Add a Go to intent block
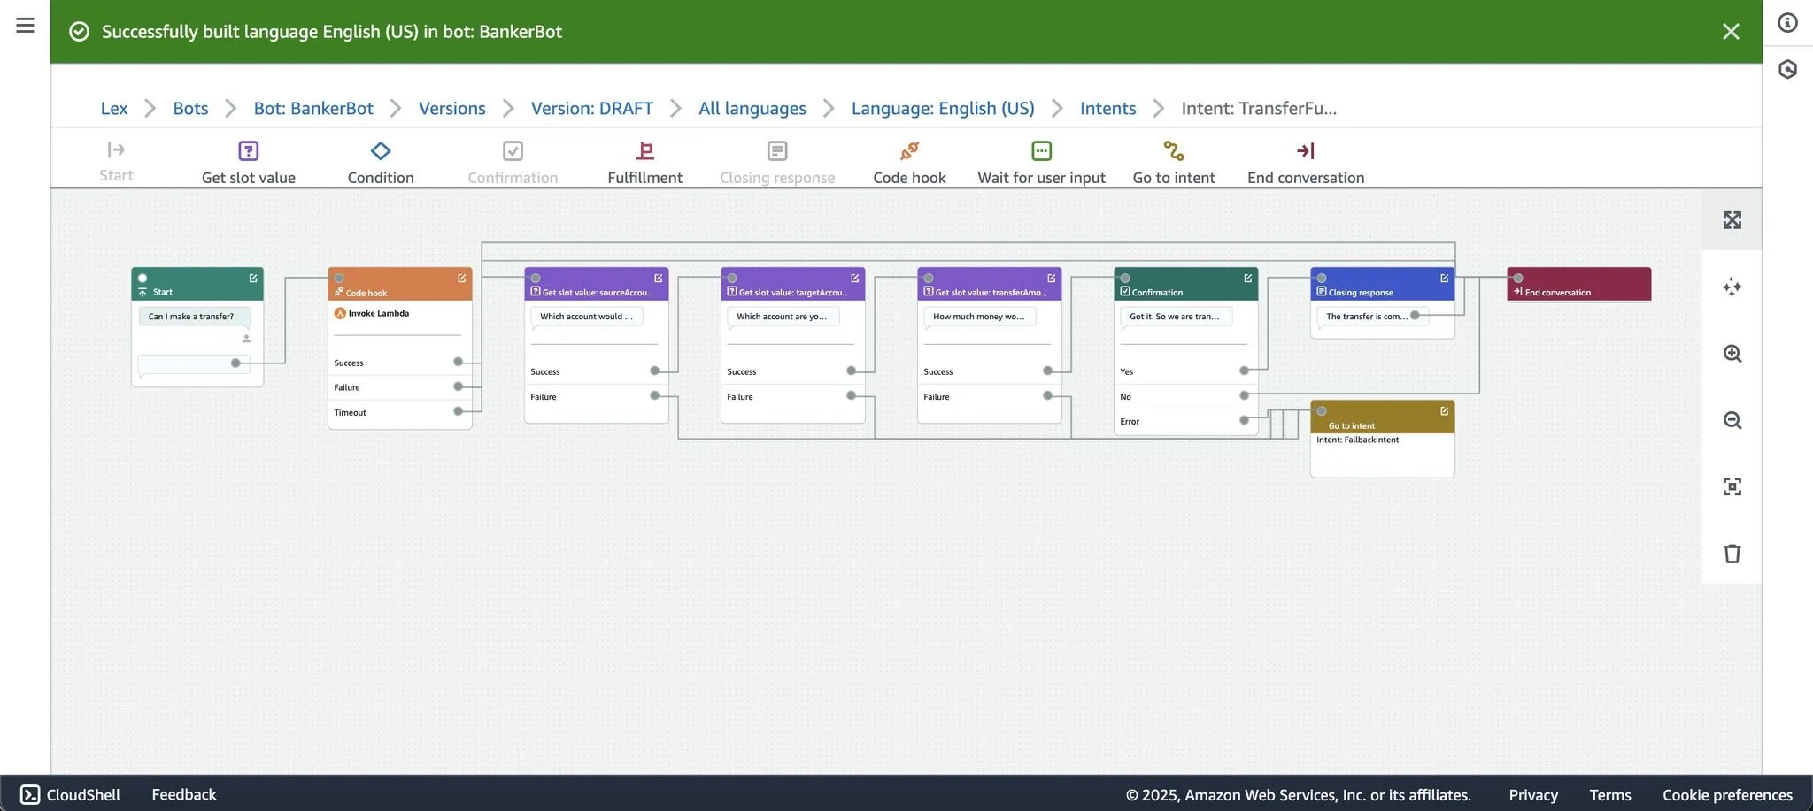The width and height of the screenshot is (1813, 811). (x=1174, y=163)
